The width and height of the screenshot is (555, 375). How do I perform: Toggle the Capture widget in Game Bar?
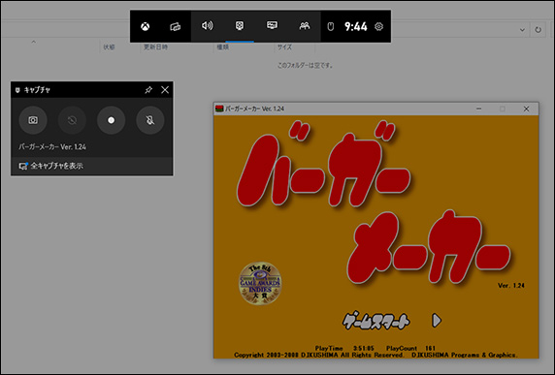240,26
